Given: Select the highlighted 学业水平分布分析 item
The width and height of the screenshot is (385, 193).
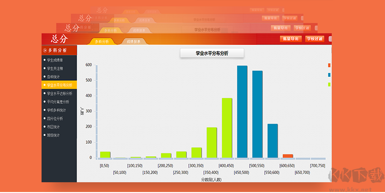Looking at the screenshot, I should 59,85.
